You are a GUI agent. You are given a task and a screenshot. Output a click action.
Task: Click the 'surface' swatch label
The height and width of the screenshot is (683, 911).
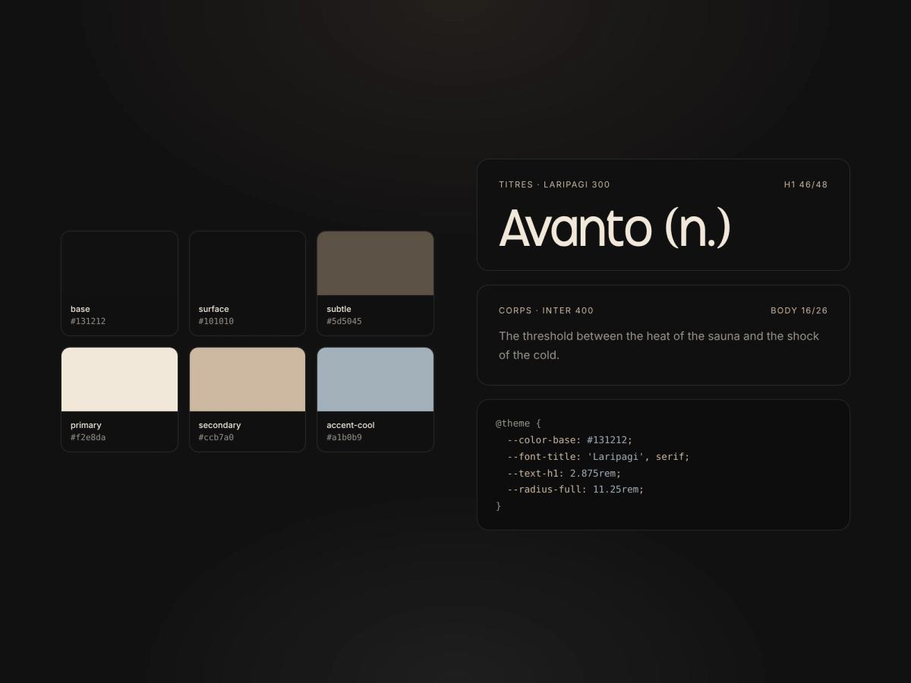point(214,309)
